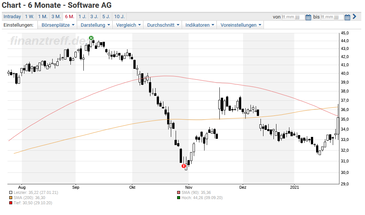Viewport: 365px width, 215px height.
Task: Click the 'Einstellungen:' label
Action: [19, 25]
